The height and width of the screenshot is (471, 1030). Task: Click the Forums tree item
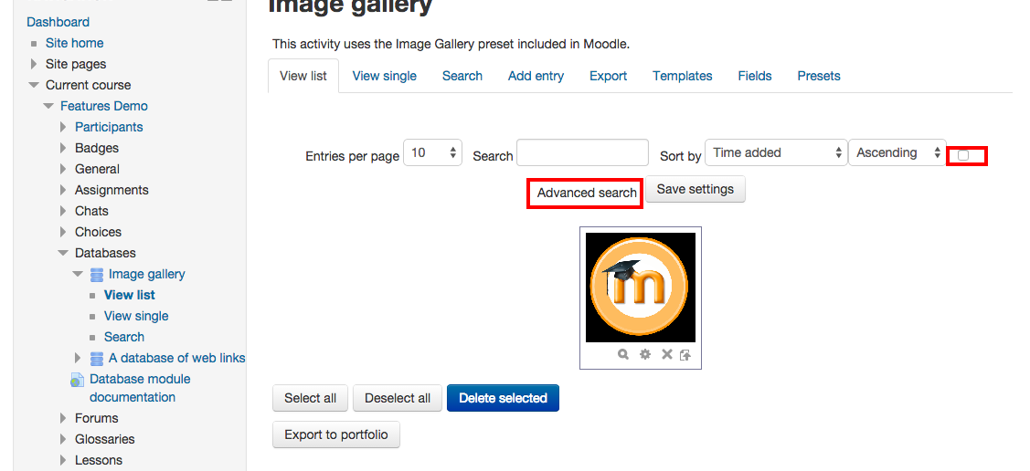pos(97,419)
